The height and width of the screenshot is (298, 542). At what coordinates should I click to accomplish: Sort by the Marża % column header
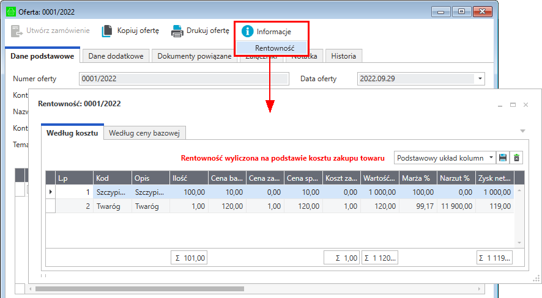click(x=415, y=178)
